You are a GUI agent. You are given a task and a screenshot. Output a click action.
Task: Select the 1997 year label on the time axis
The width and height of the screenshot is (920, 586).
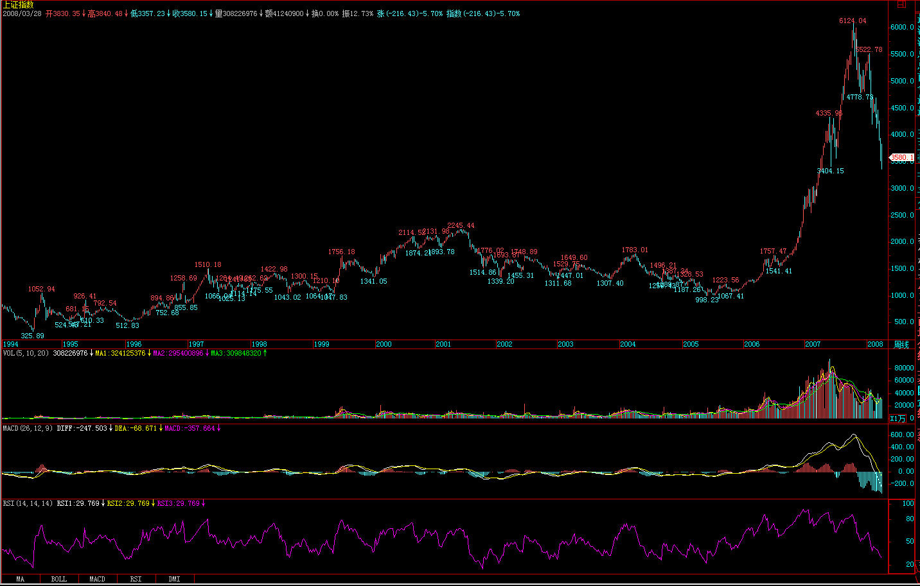click(x=196, y=345)
